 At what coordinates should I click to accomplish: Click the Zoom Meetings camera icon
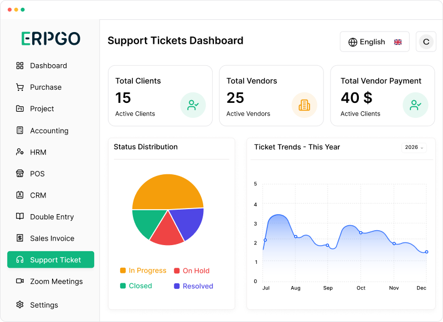20,281
